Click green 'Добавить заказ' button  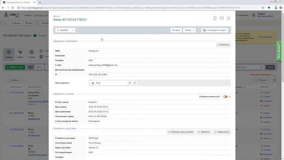15,67
